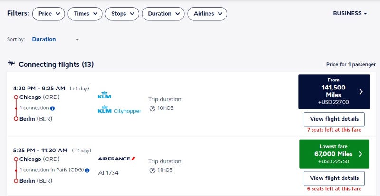
Task: Expand the Duration filter
Action: tap(163, 14)
